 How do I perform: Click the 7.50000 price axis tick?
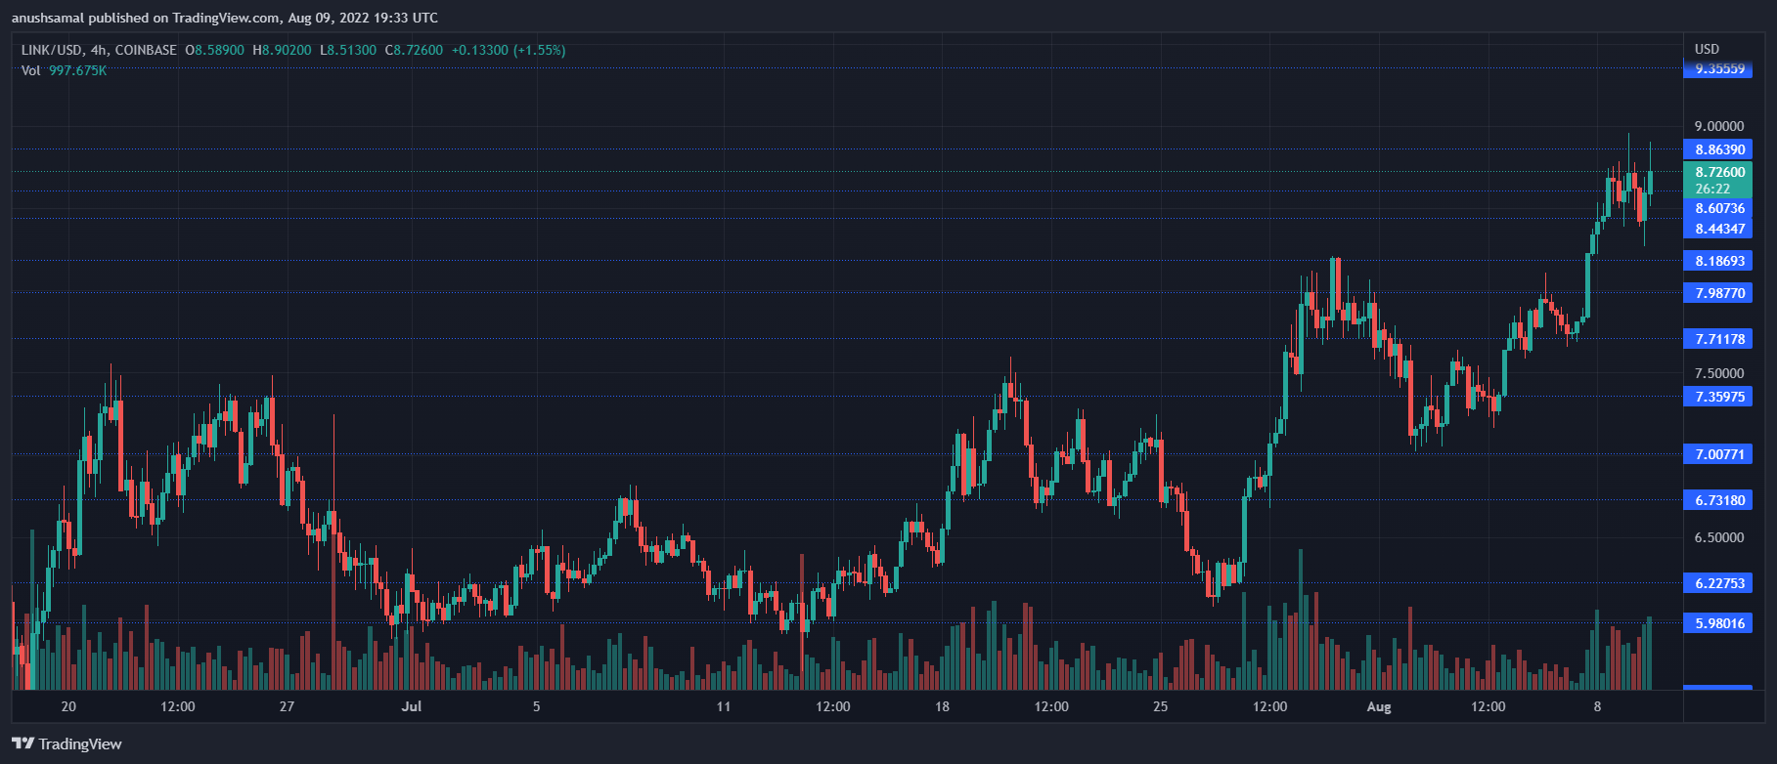1718,373
